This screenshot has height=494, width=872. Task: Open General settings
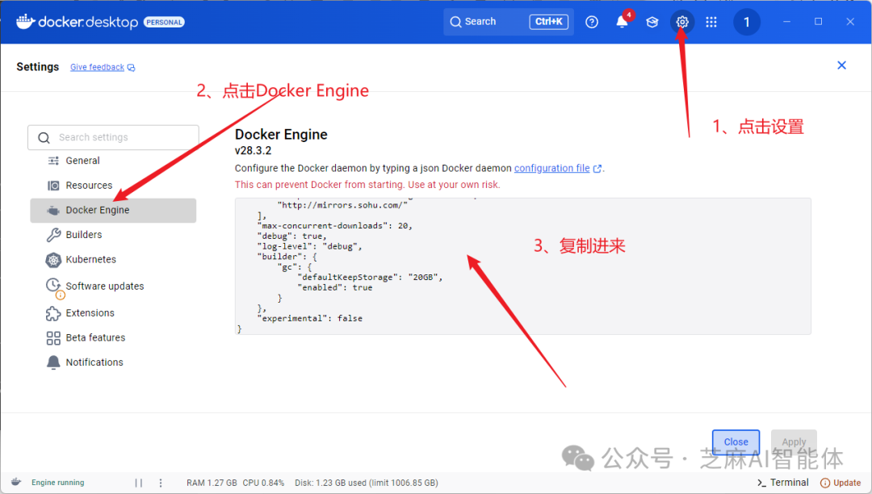(114, 161)
